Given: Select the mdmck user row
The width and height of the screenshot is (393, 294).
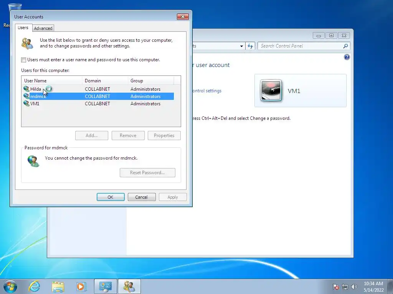Looking at the screenshot, I should [98, 96].
